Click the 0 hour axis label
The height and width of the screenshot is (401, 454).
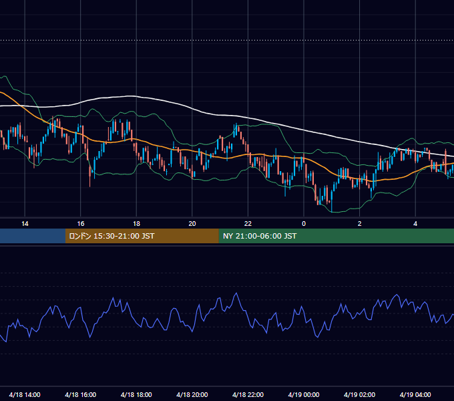[304, 224]
